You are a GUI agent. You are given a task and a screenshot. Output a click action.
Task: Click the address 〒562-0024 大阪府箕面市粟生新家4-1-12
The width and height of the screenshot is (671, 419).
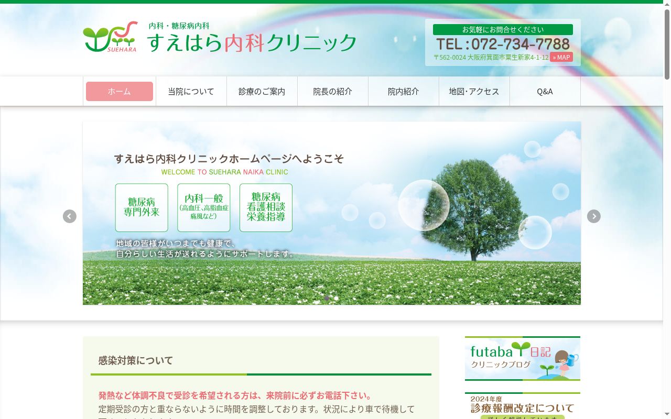(491, 58)
